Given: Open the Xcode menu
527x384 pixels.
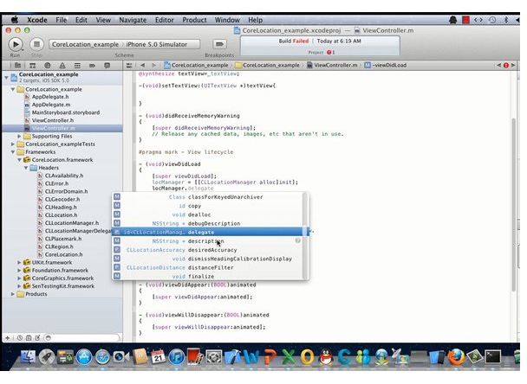Looking at the screenshot, I should [37, 20].
